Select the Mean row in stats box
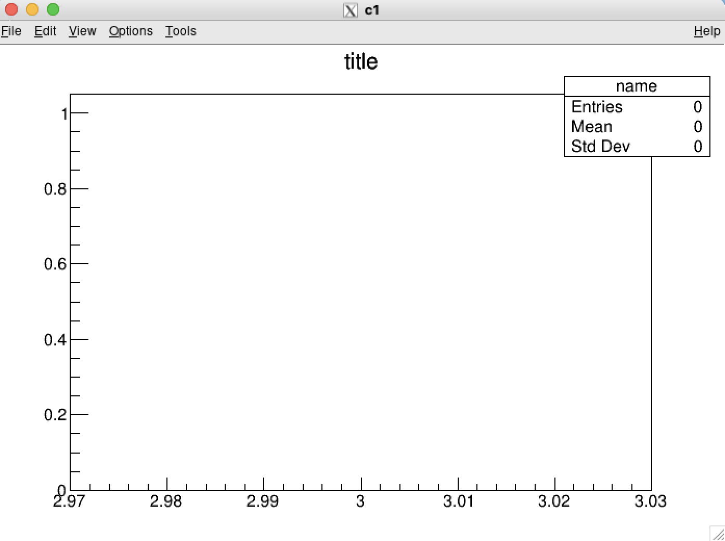 click(x=636, y=126)
